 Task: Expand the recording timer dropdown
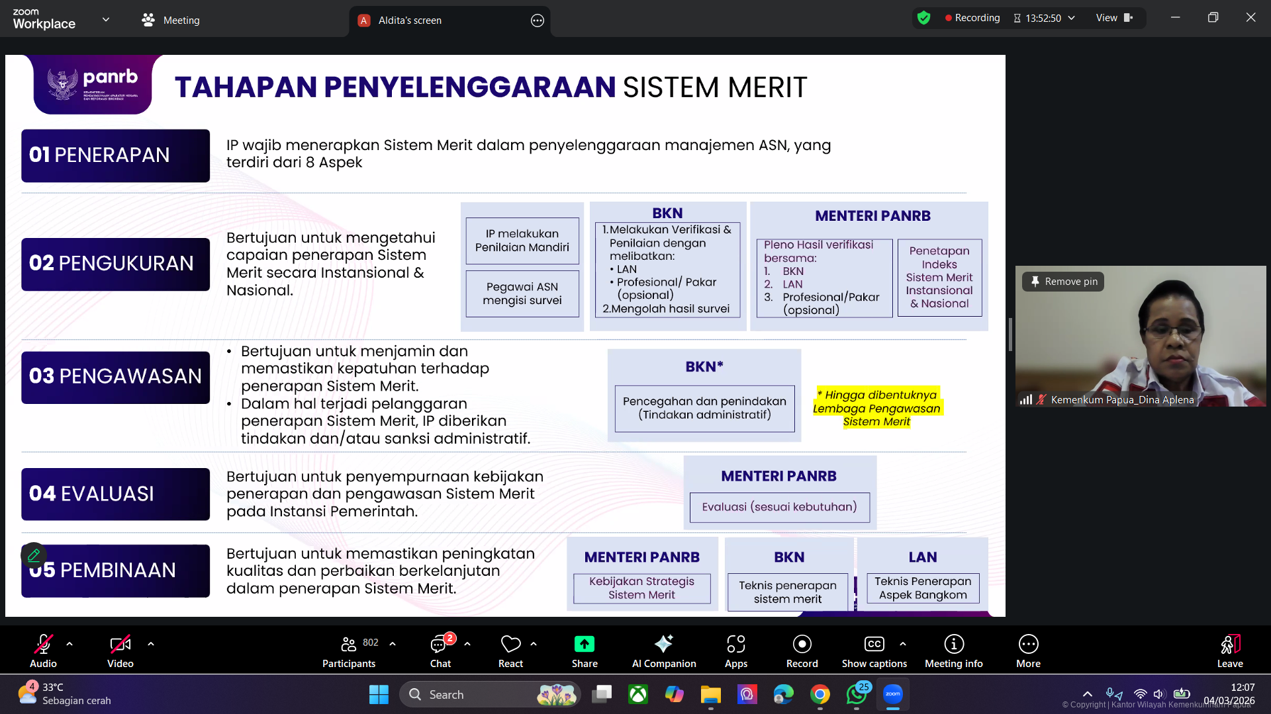point(1071,18)
